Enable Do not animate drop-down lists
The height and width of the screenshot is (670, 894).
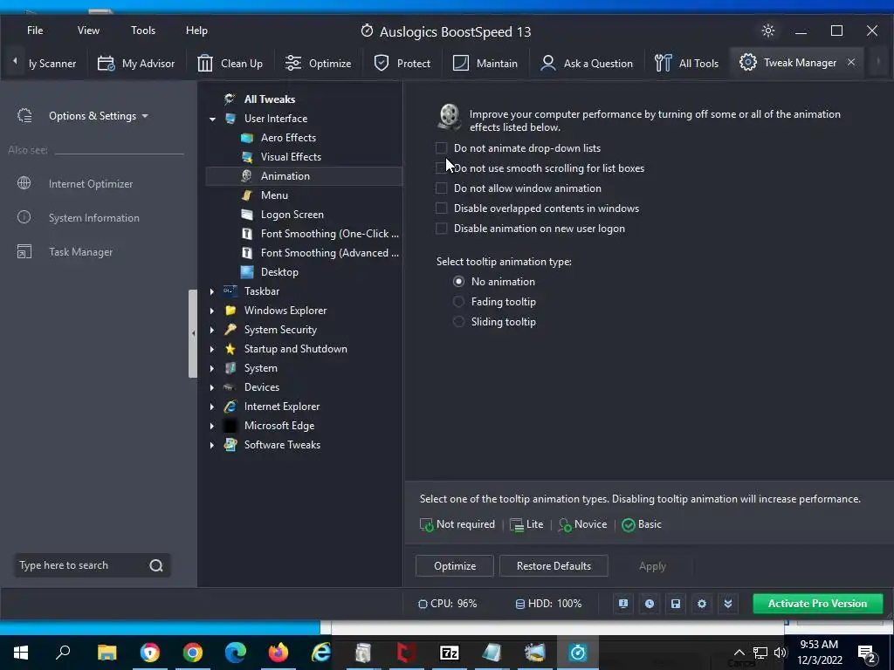[441, 148]
